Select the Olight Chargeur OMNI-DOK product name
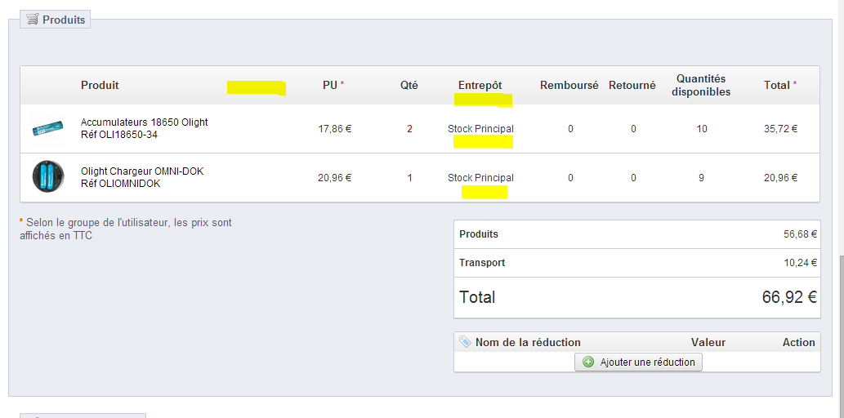Image resolution: width=844 pixels, height=418 pixels. click(142, 171)
